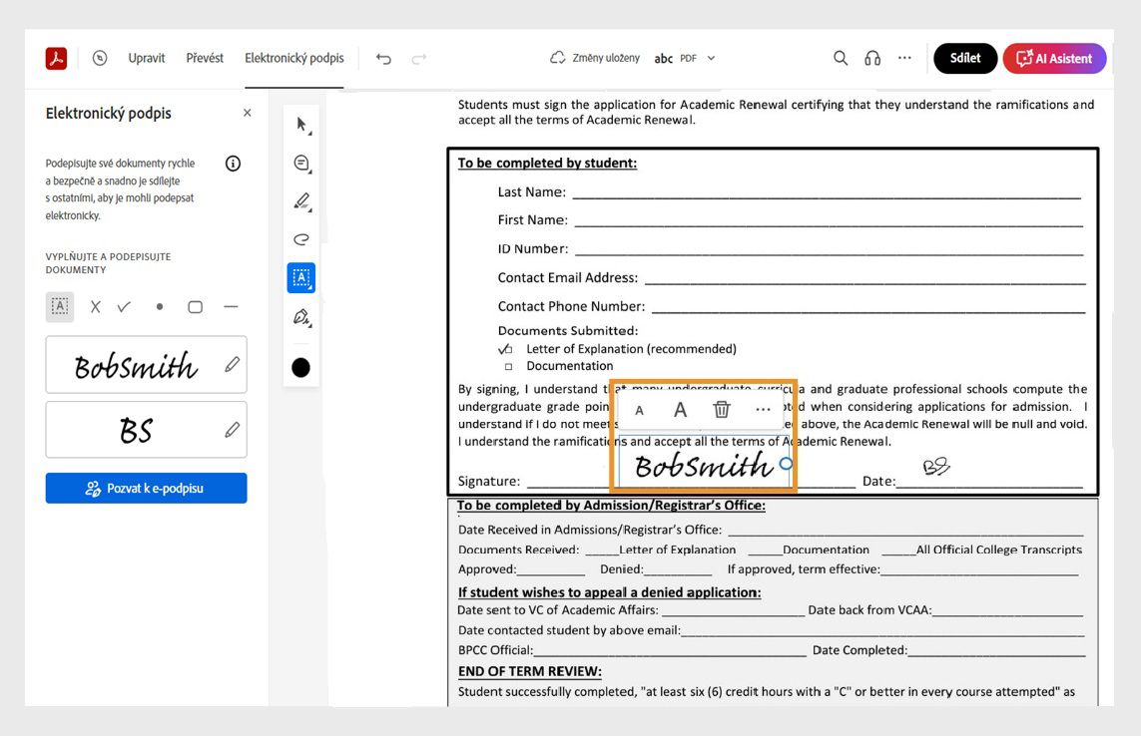Open the Upravit menu

tap(147, 58)
